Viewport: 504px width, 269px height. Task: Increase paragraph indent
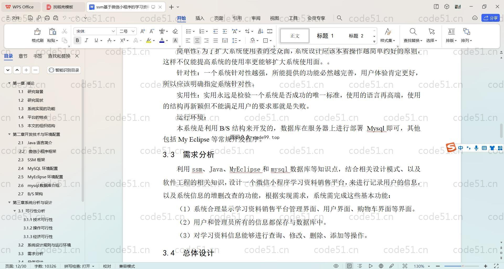point(225,31)
